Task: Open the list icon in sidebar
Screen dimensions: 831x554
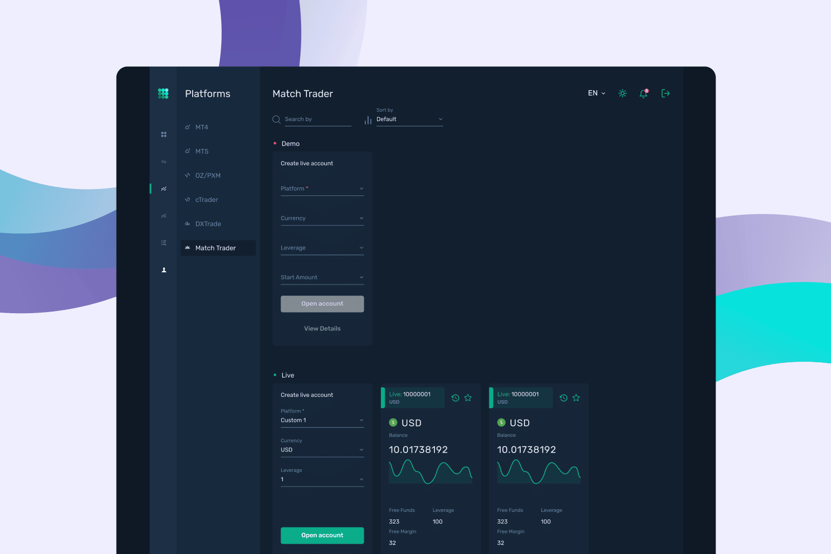Action: pos(164,242)
